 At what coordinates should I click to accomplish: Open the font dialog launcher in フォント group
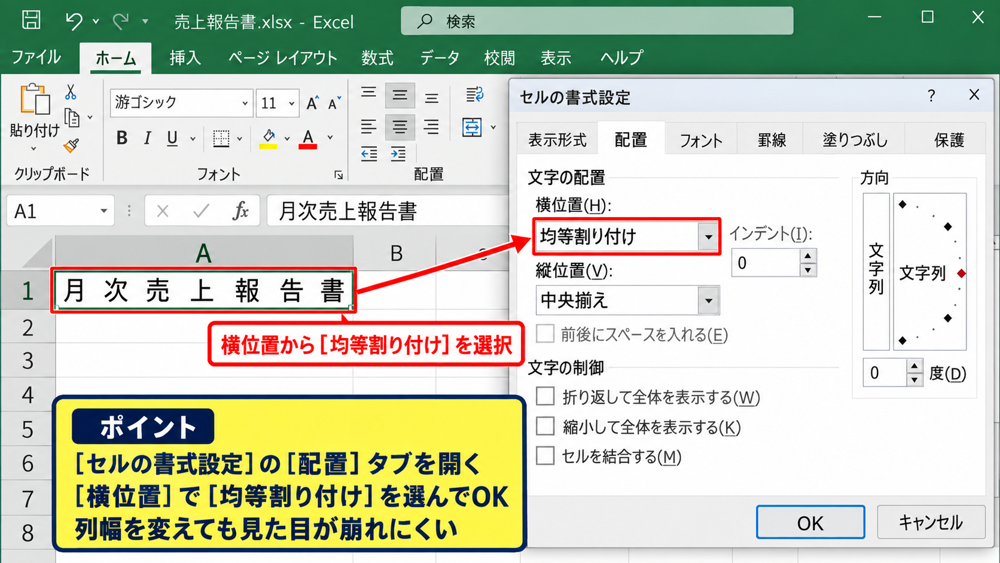point(339,175)
